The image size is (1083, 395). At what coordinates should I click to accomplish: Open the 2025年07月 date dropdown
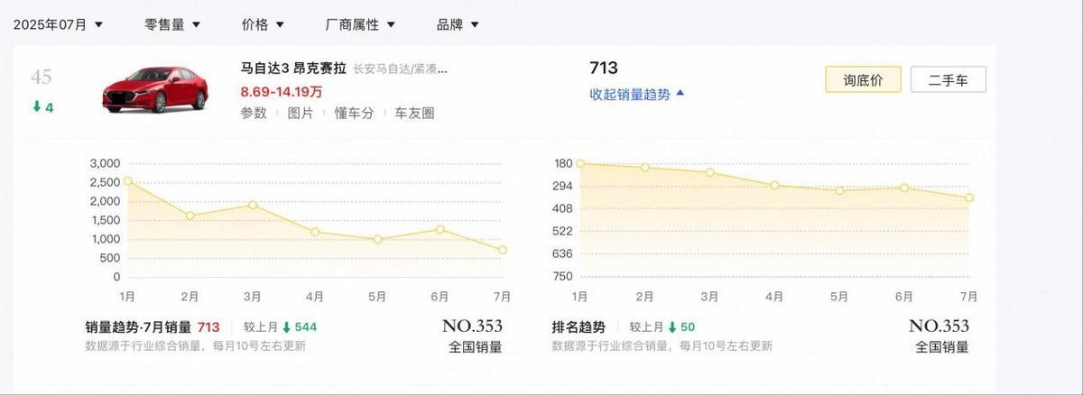59,25
